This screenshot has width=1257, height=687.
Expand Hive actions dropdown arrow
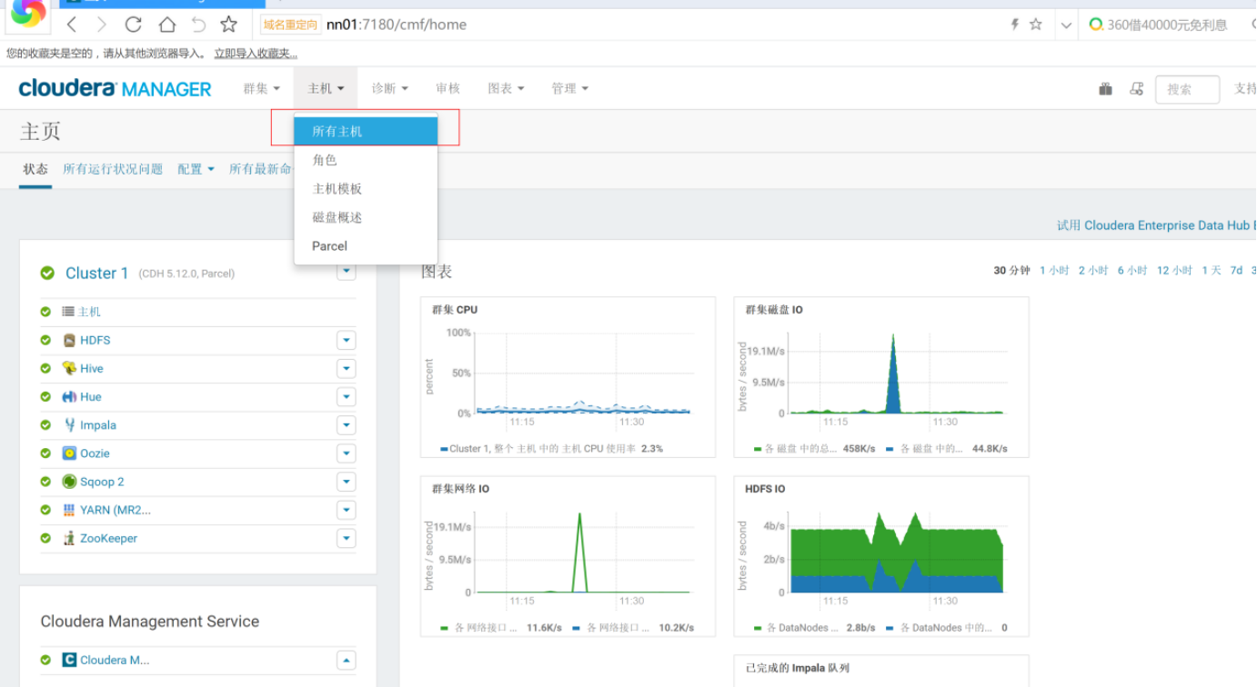tap(346, 368)
